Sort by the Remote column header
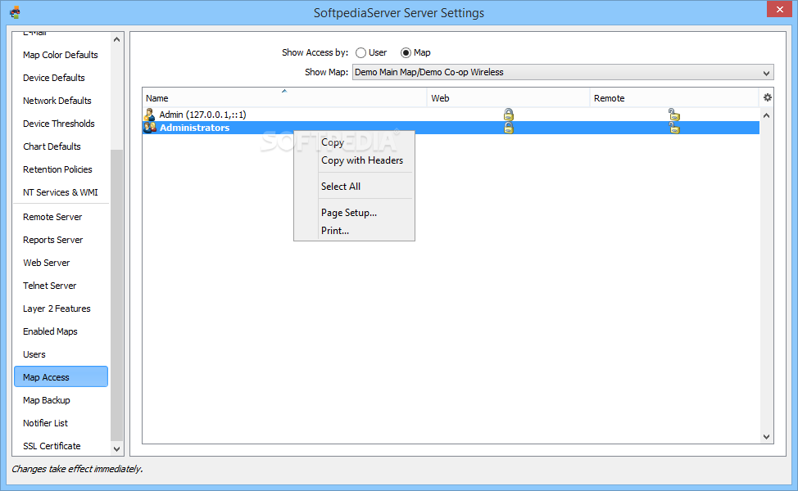 (x=673, y=97)
